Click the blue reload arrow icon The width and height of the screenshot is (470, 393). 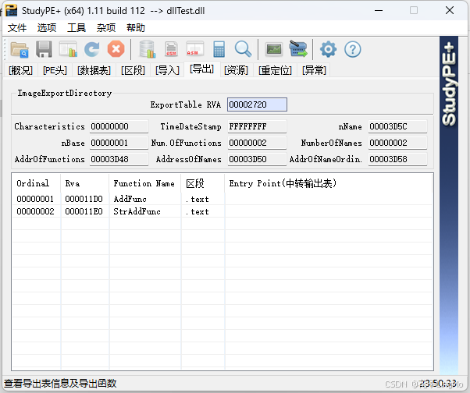(91, 49)
